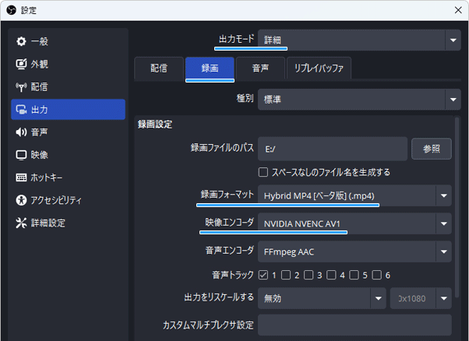Viewport: 469px width, 341px height.
Task: Go to 配信 settings in the sidebar
Action: [69, 87]
